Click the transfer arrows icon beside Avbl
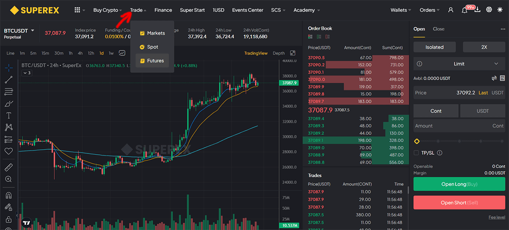This screenshot has height=230, width=509. click(x=494, y=78)
